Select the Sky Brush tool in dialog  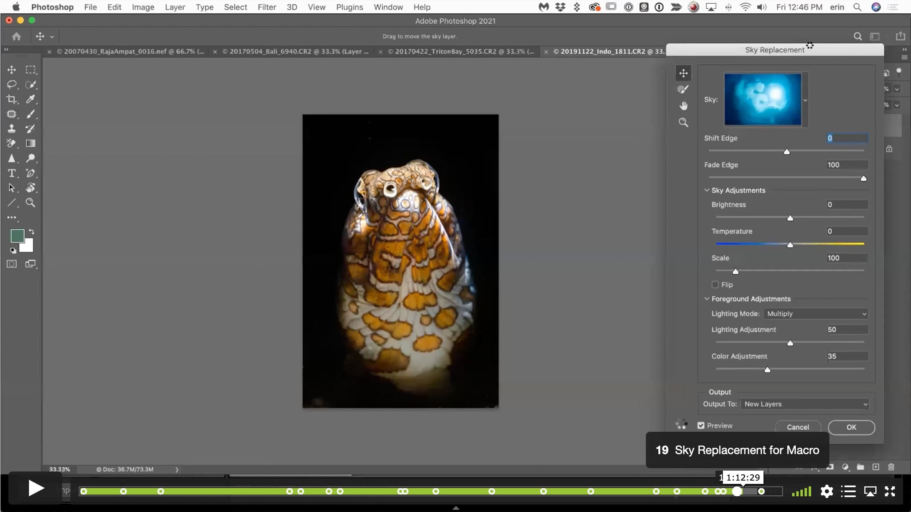click(x=683, y=89)
